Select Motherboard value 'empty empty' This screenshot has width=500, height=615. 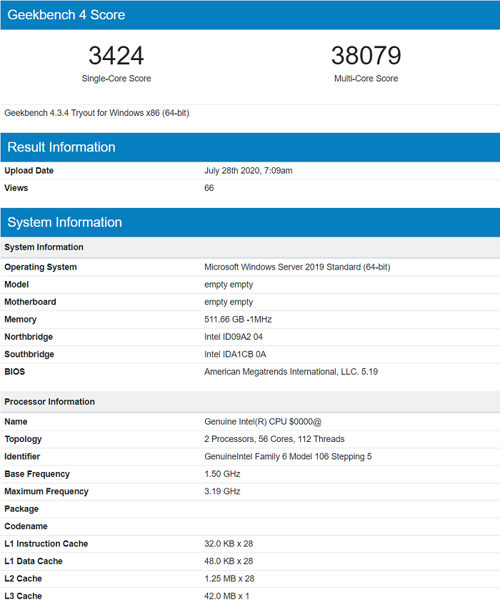coord(229,302)
